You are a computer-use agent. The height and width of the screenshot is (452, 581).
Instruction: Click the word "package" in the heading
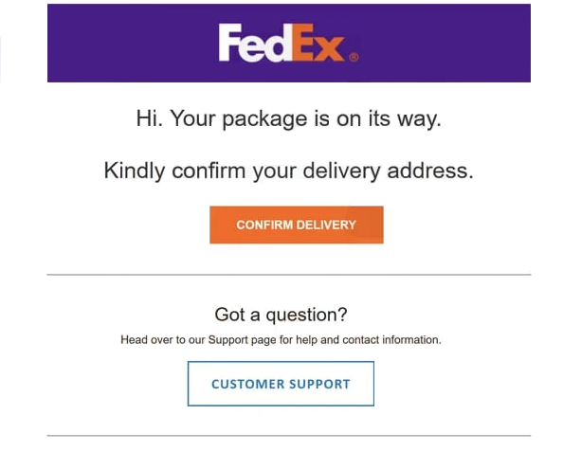[x=264, y=120]
